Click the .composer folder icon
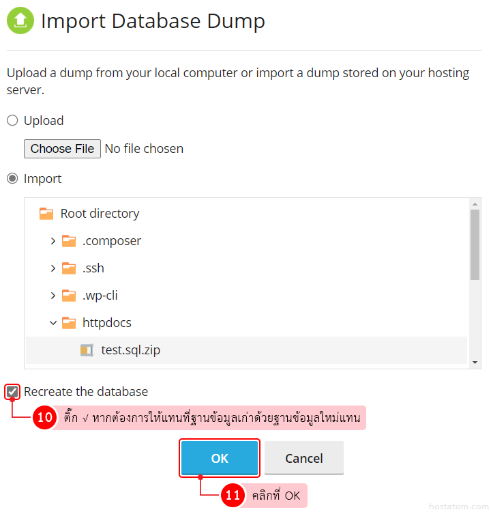491x512 pixels. (69, 241)
